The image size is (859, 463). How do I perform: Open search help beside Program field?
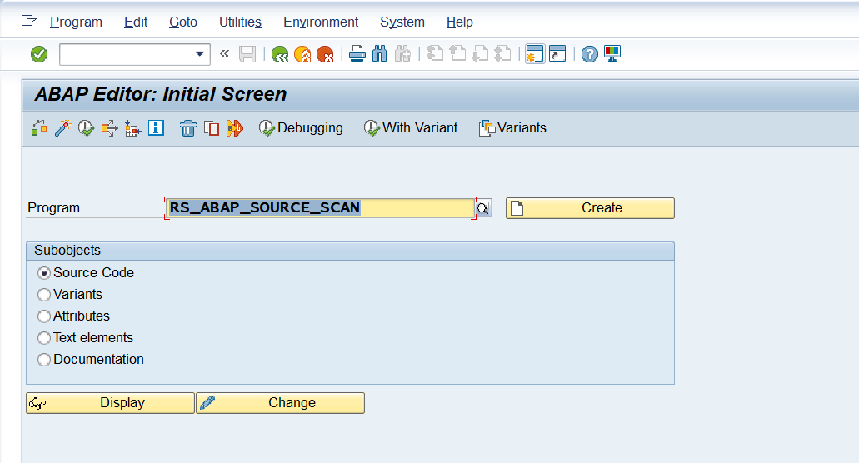coord(483,208)
